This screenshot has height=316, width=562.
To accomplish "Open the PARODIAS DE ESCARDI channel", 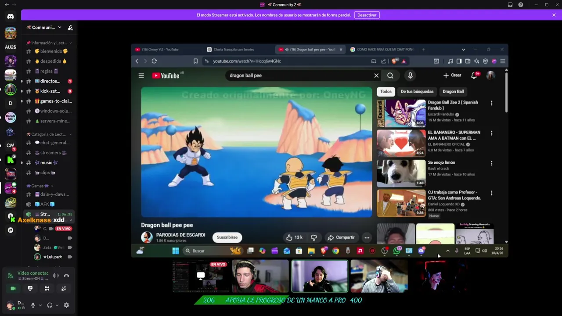I will coord(180,235).
